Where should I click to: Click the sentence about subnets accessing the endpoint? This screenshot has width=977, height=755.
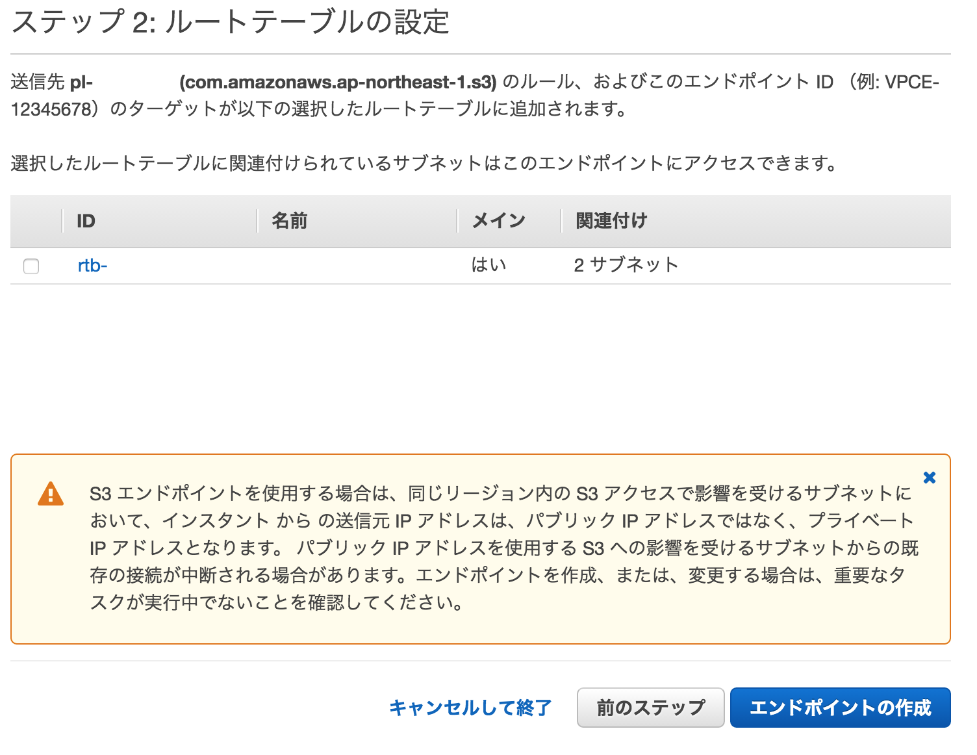click(x=424, y=163)
